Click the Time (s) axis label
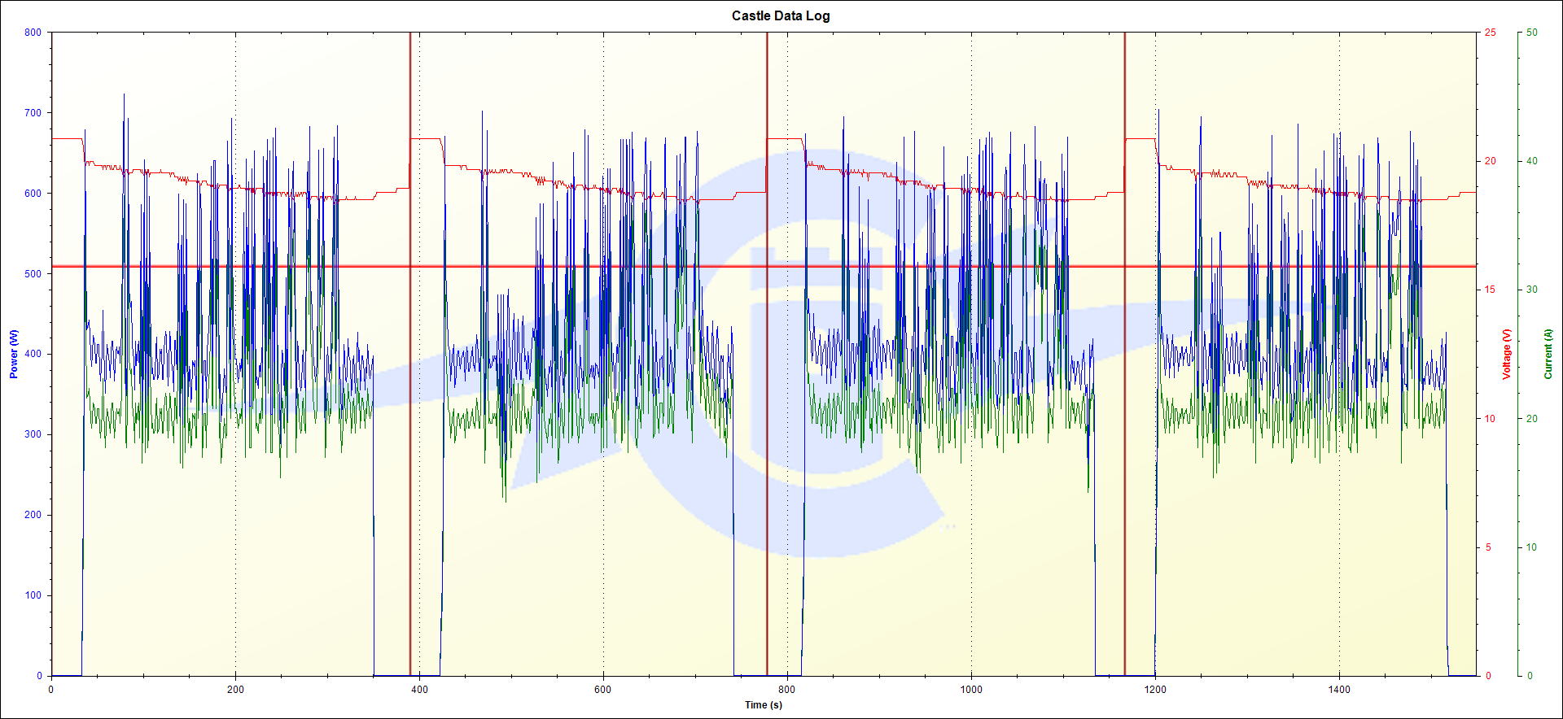Viewport: 1563px width, 719px height. pos(763,704)
